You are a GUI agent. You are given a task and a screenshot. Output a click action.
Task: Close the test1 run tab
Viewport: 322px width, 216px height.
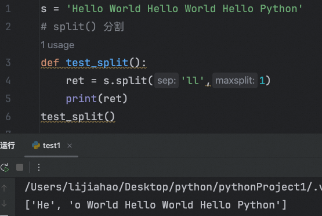coord(70,146)
